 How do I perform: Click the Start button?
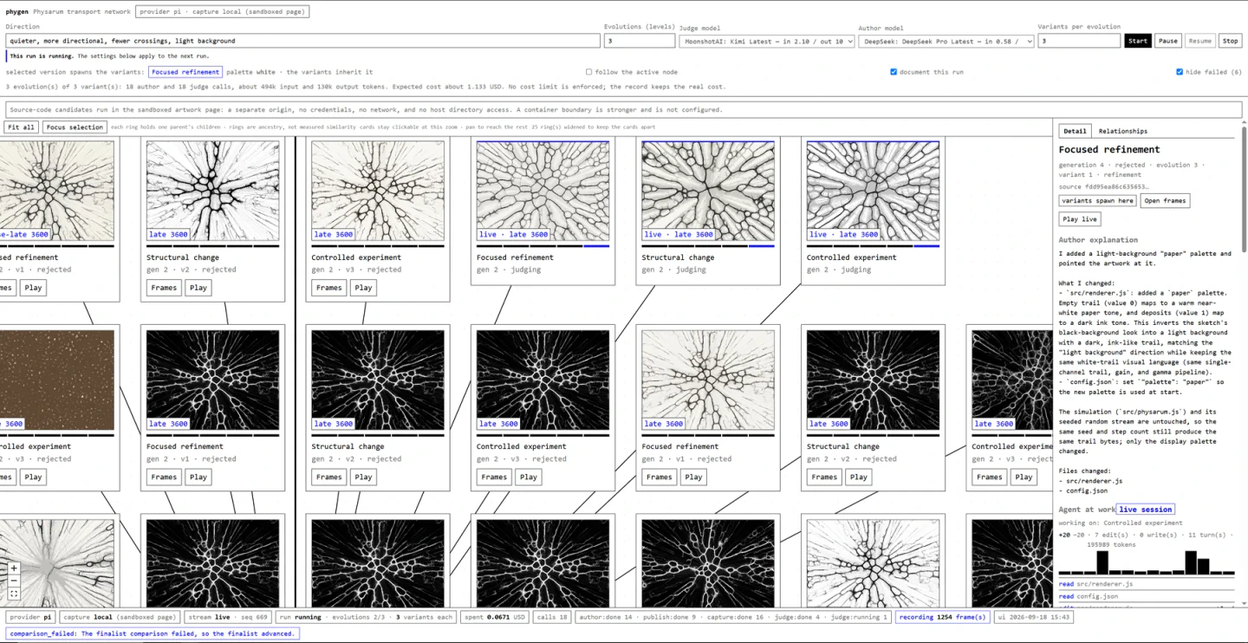tap(1137, 41)
